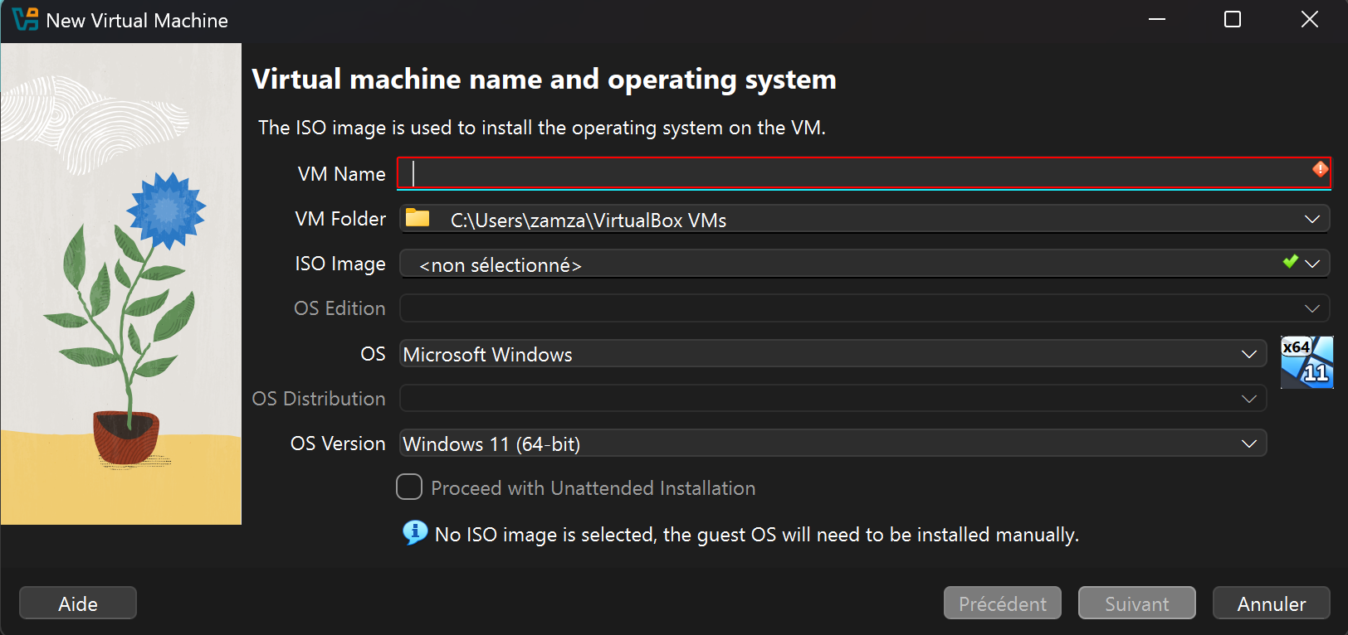
Task: Minimize the New Virtual Machine window
Action: (1157, 19)
